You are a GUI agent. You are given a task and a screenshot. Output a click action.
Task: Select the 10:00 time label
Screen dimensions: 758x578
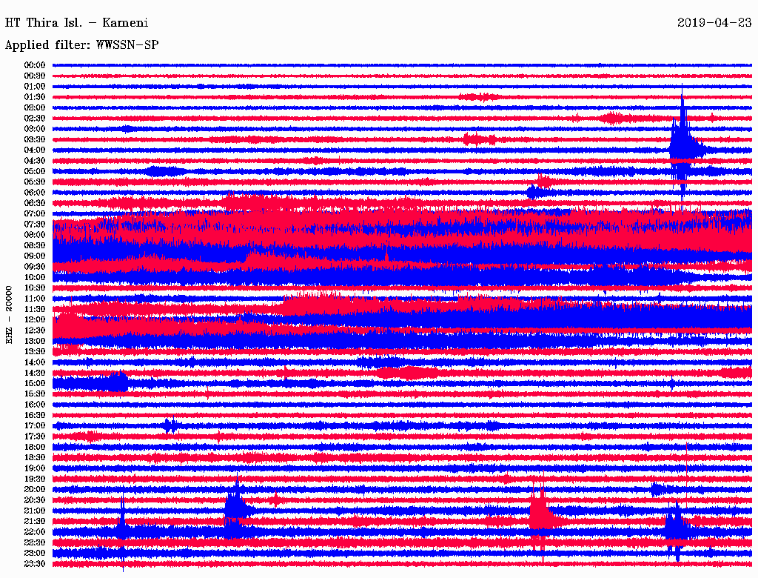tap(35, 277)
